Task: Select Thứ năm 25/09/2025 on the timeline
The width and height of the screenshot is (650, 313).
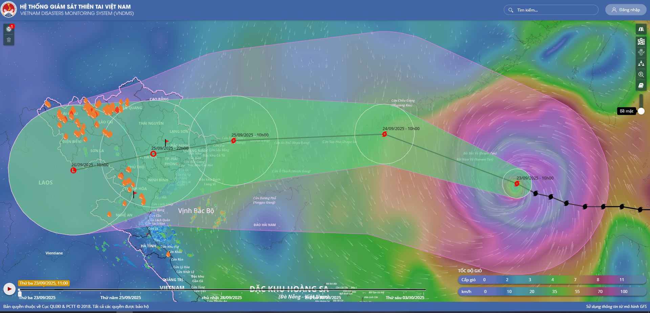Action: click(121, 298)
